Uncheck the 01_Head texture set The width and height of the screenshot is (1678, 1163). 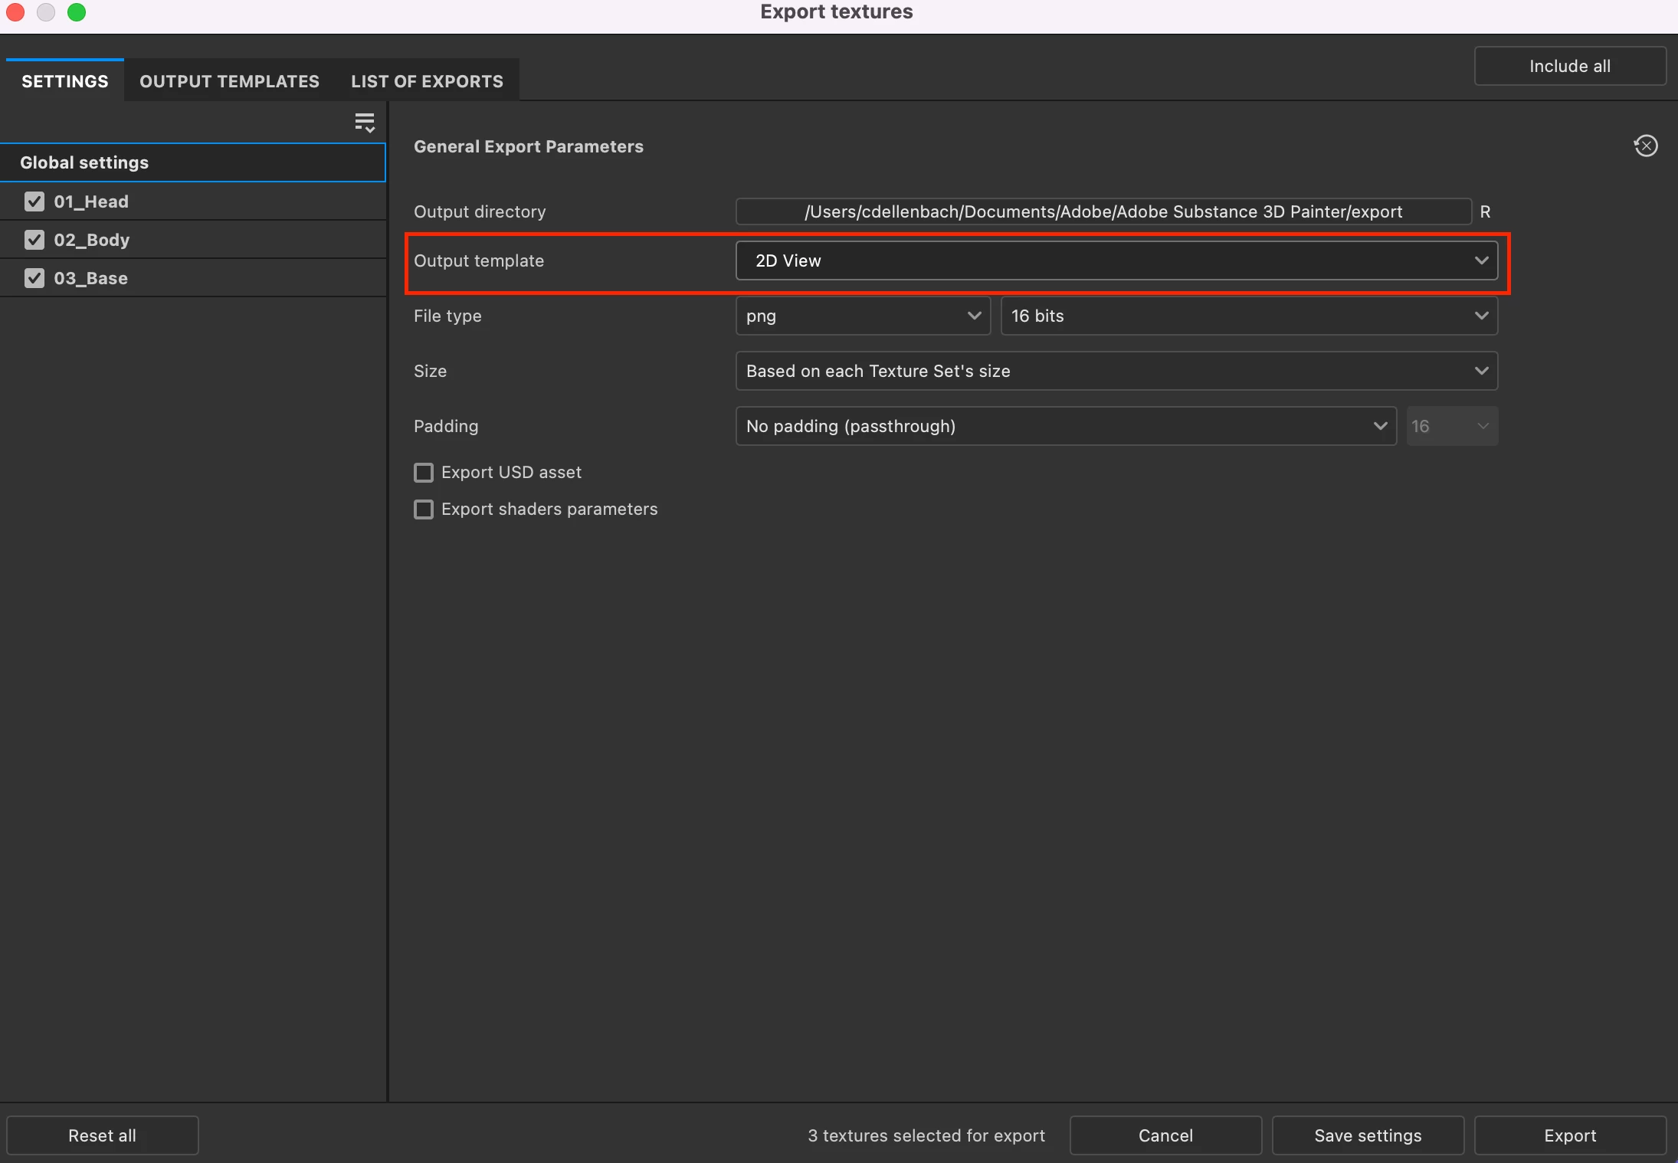(34, 201)
